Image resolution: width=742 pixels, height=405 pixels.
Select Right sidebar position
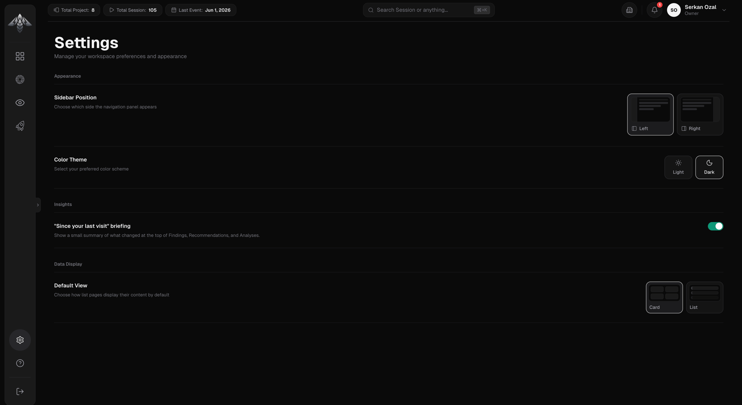[700, 114]
